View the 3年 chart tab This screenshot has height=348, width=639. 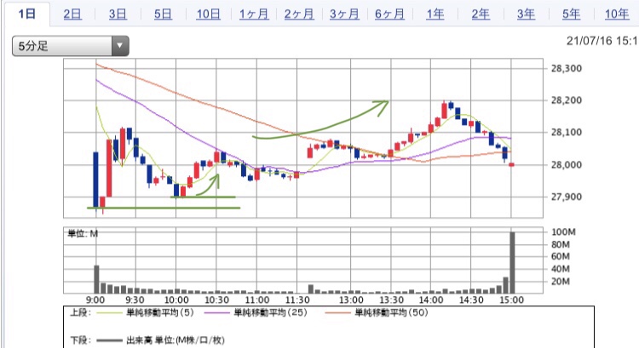point(526,14)
